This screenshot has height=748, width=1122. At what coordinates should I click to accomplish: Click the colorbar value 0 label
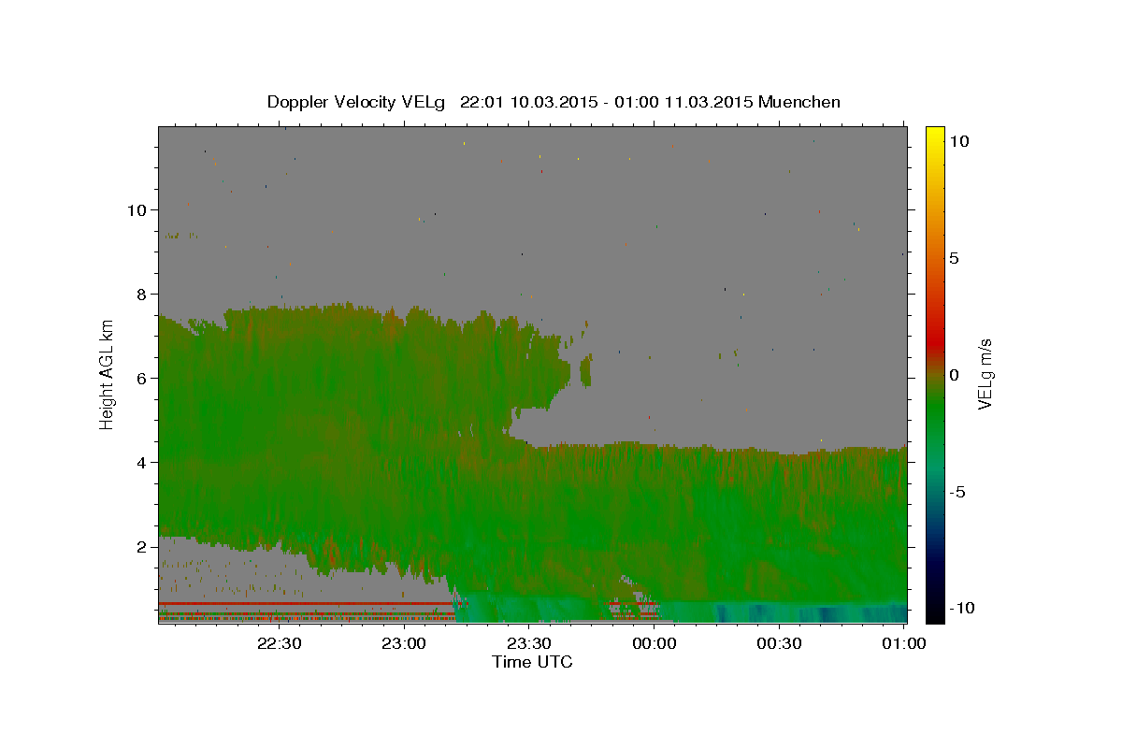(954, 375)
